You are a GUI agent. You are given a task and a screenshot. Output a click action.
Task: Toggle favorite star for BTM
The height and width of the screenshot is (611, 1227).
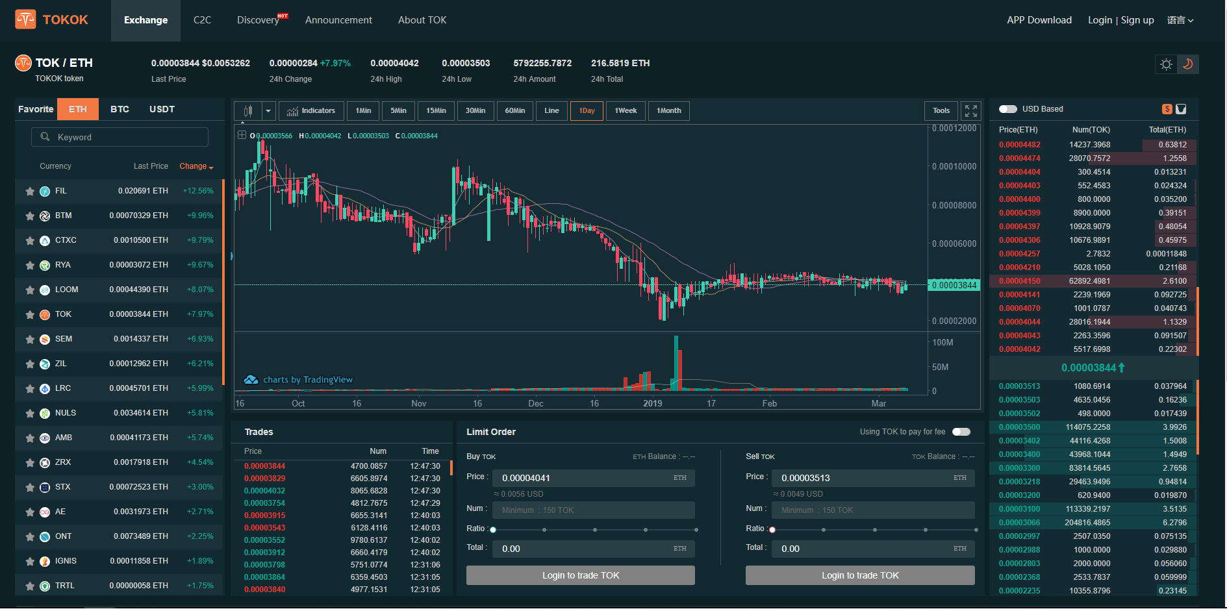tap(30, 216)
